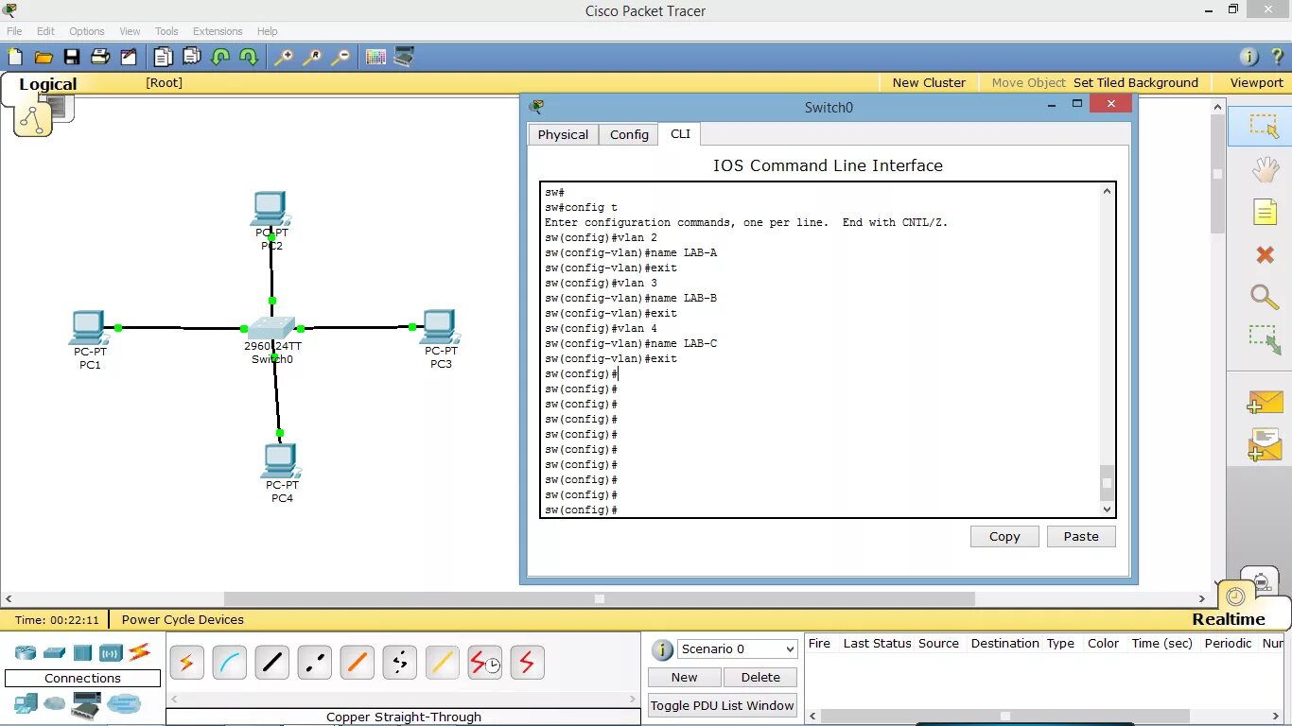This screenshot has height=726, width=1292.
Task: Select the Hubs device category
Action: [x=83, y=652]
